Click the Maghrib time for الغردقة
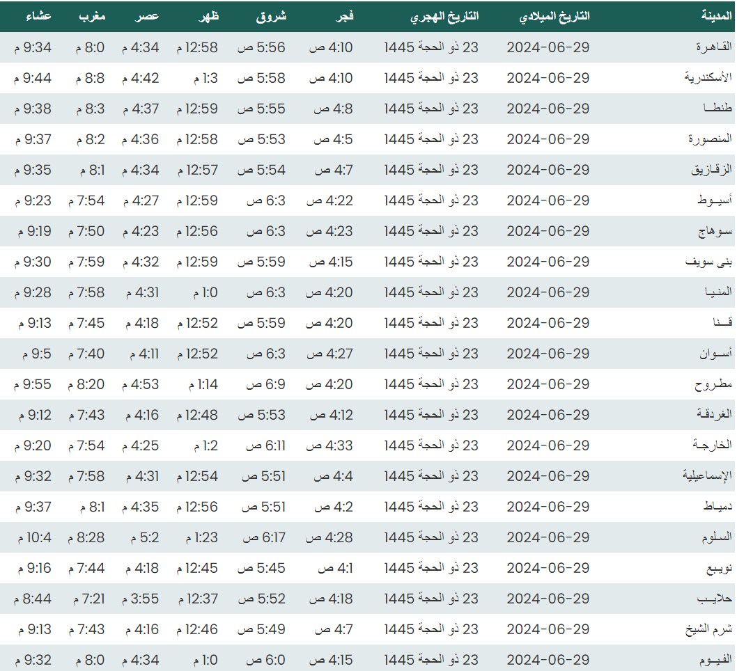Image resolution: width=737 pixels, height=671 pixels. pos(86,415)
